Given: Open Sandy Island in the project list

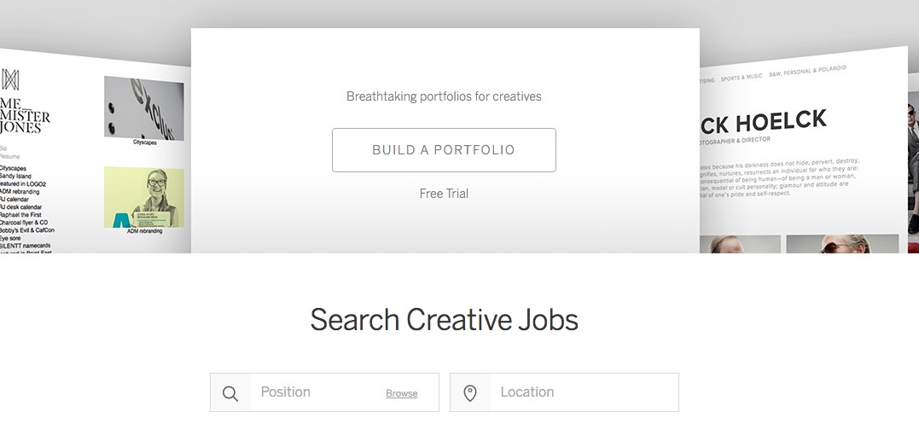Looking at the screenshot, I should [15, 176].
